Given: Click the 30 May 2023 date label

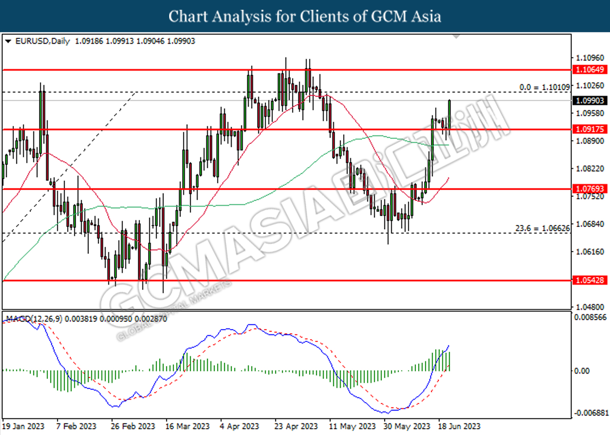Looking at the screenshot, I should click(x=407, y=426).
